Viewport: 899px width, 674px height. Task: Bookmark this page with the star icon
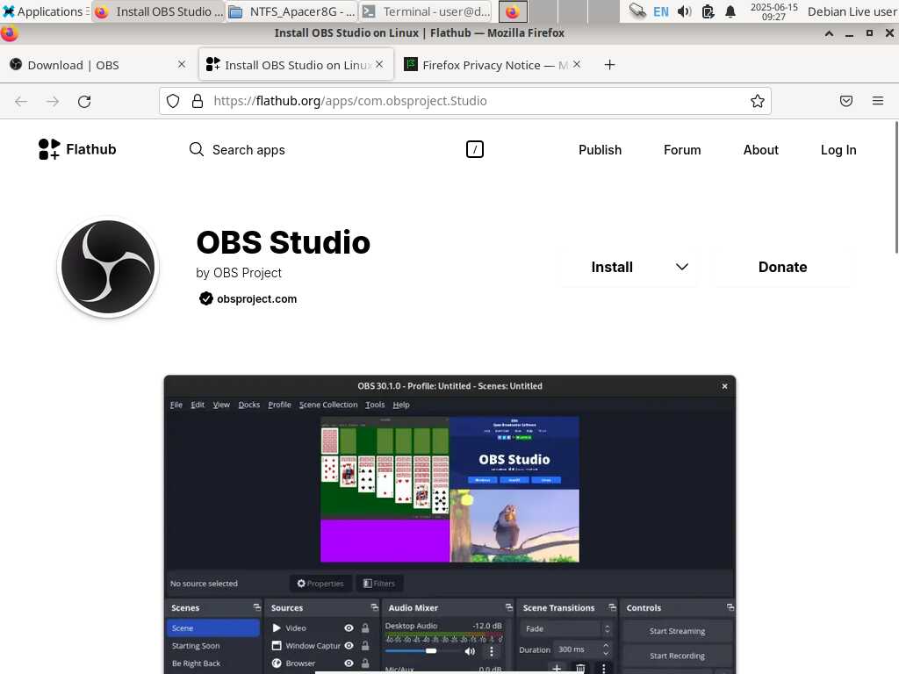[x=758, y=101]
